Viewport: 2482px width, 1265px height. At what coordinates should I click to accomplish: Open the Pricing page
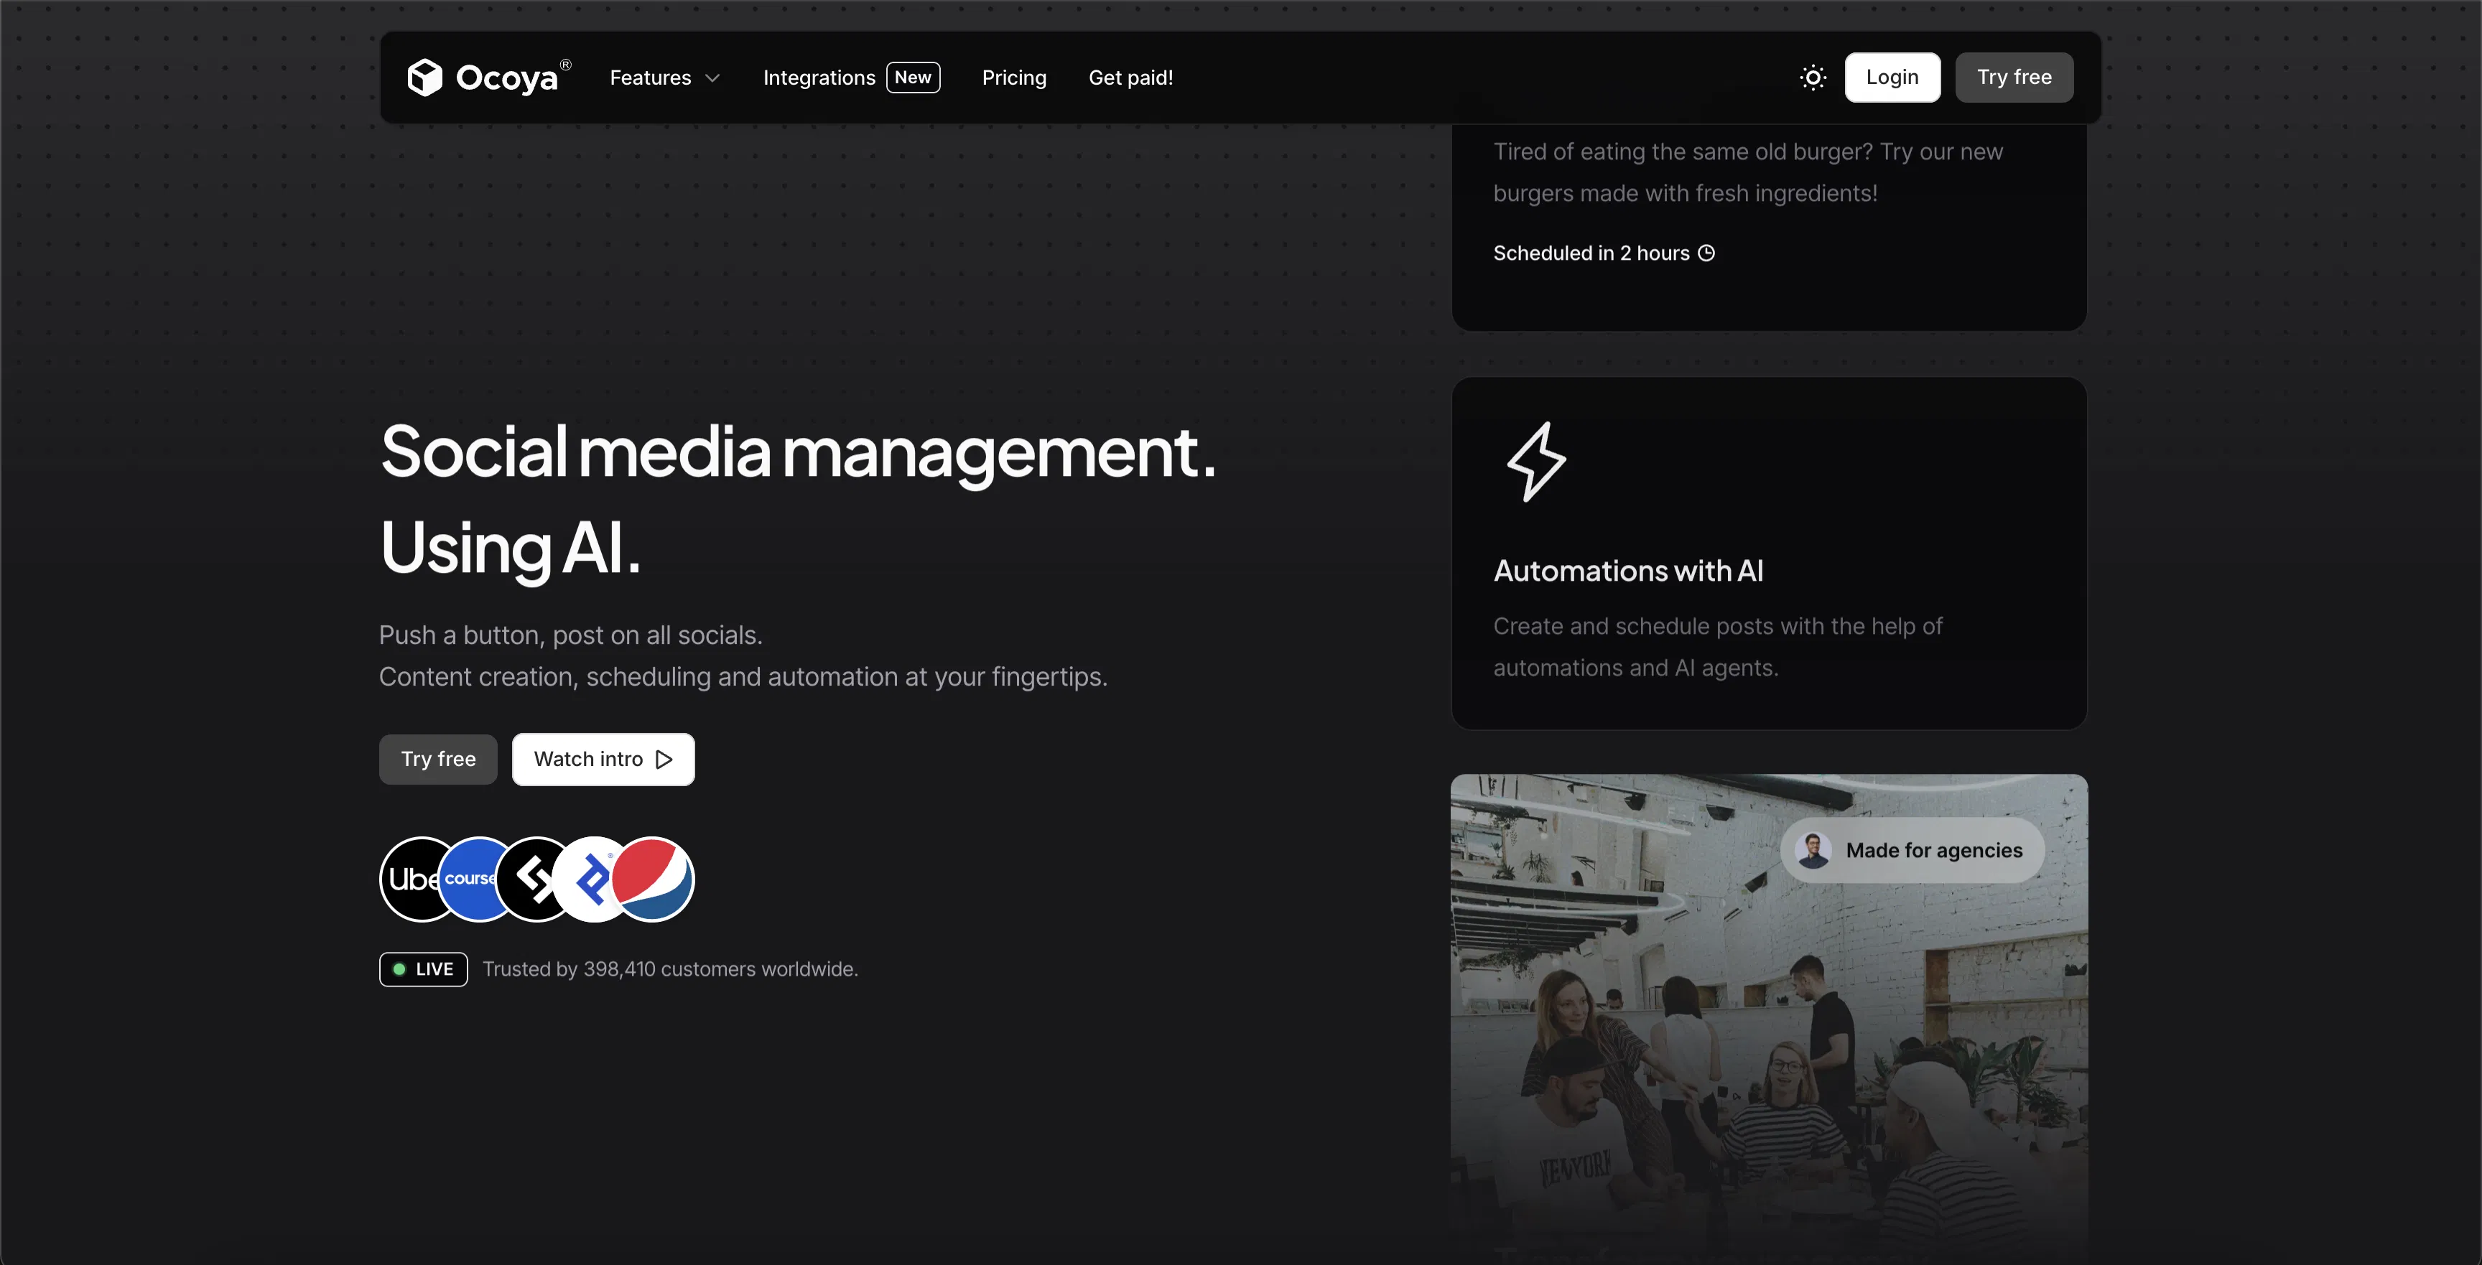(1013, 77)
